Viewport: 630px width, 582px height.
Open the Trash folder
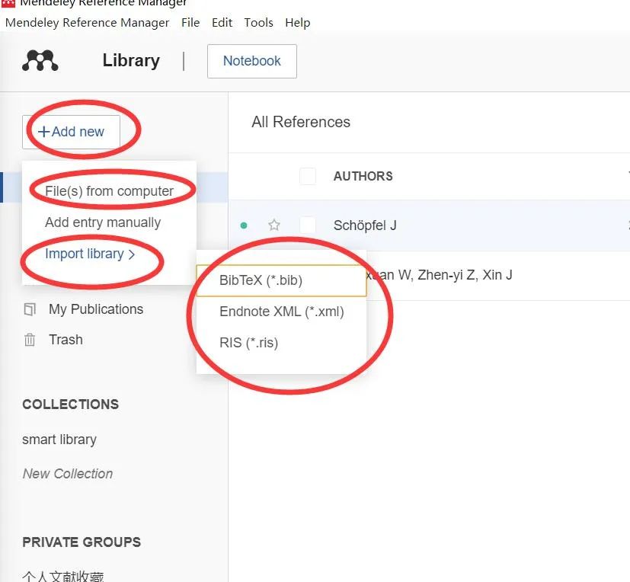point(66,340)
